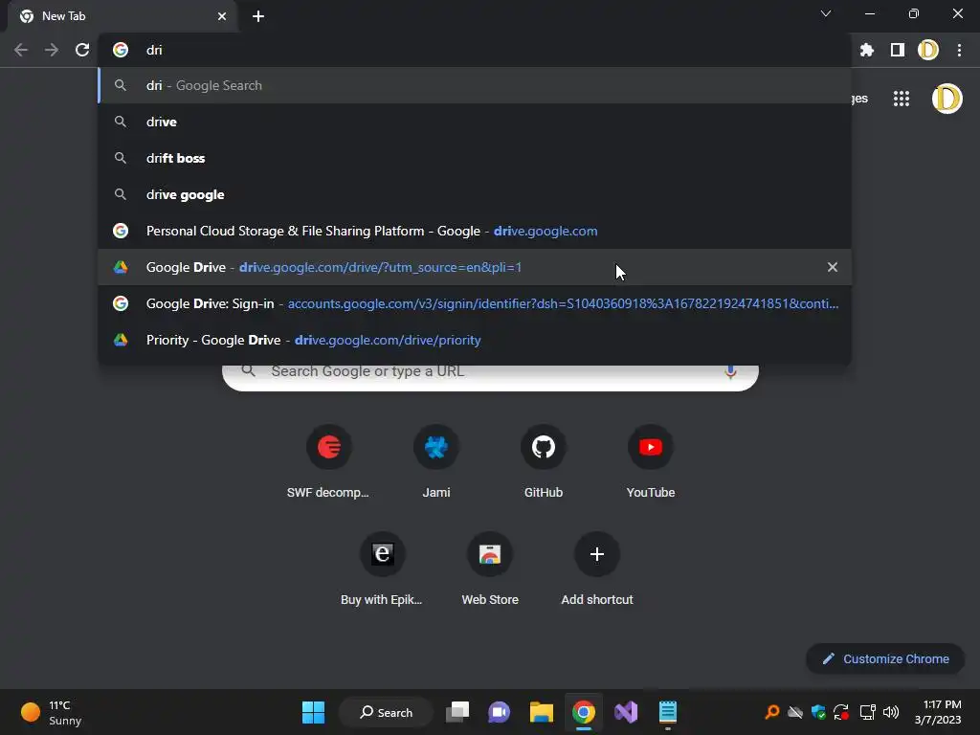Click the Customize Chrome button
The image size is (980, 735).
[x=885, y=658]
